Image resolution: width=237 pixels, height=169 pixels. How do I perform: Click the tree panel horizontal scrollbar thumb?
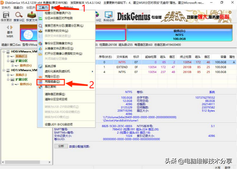coord(23,162)
